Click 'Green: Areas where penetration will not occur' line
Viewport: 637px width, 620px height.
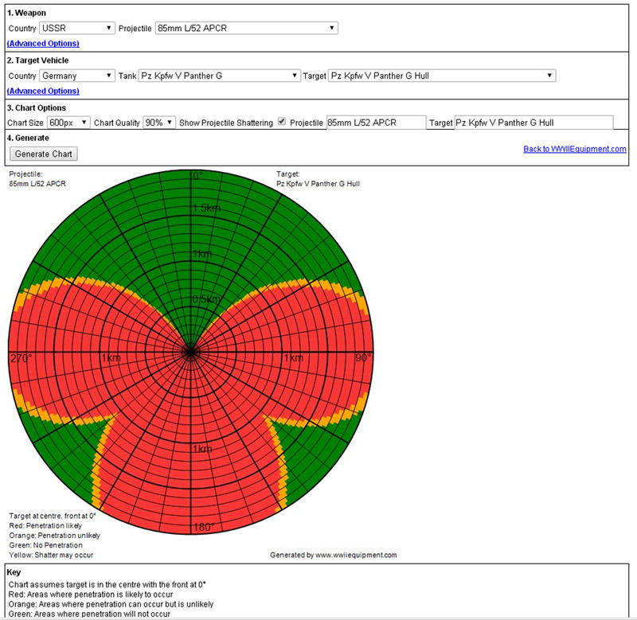coord(89,614)
